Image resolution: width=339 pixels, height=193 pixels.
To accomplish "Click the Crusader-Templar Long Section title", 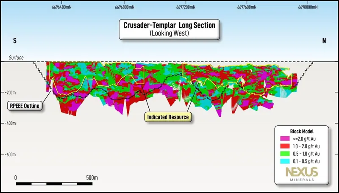I will click(169, 25).
